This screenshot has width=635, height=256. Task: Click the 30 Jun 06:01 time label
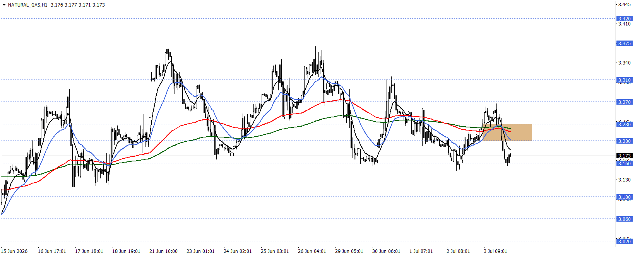(x=386, y=251)
